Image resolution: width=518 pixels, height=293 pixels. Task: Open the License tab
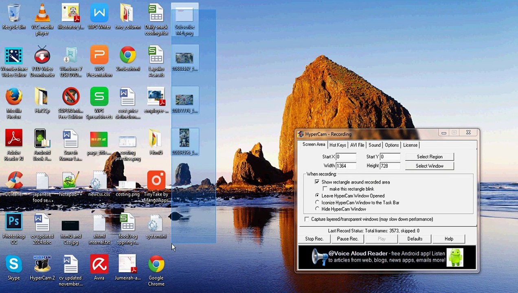[x=410, y=145]
